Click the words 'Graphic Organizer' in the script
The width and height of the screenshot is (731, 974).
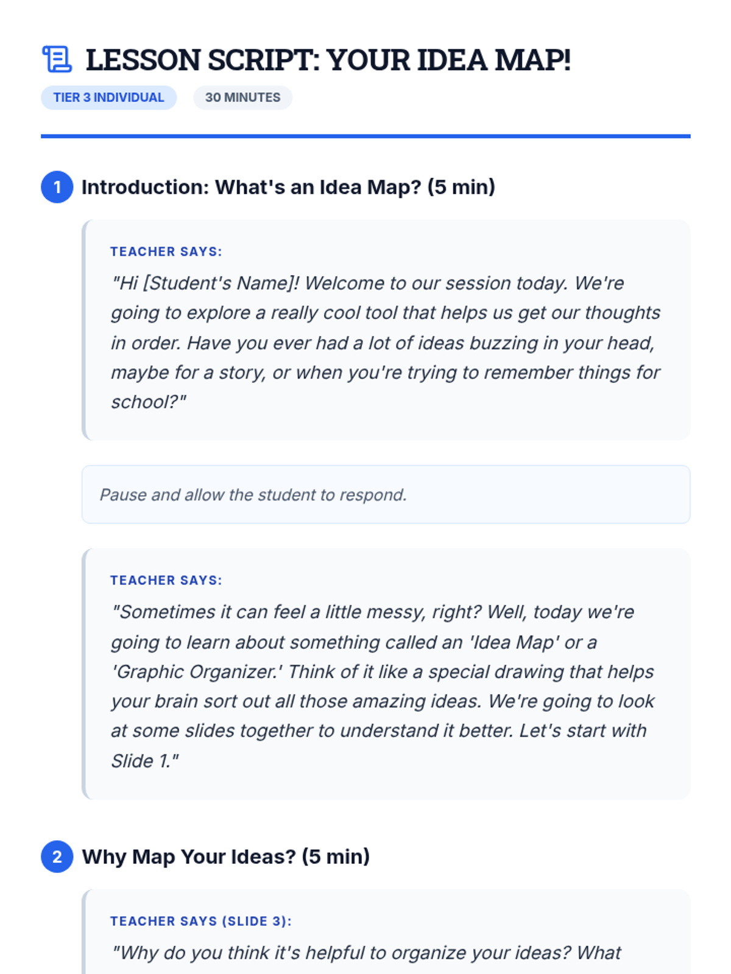193,671
